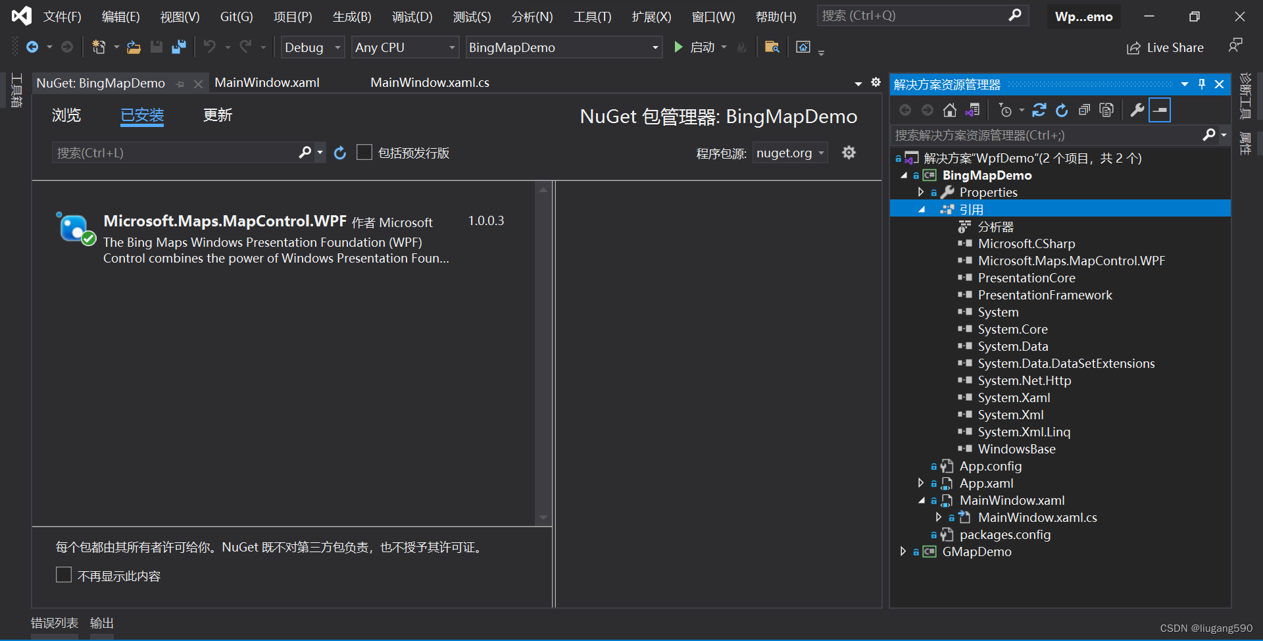Image resolution: width=1263 pixels, height=641 pixels.
Task: Click the refresh icon beside NuGet search box
Action: (340, 153)
